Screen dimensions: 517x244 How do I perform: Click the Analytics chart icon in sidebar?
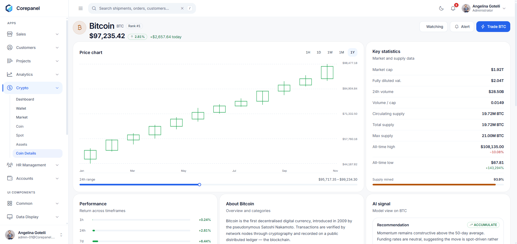coord(10,74)
